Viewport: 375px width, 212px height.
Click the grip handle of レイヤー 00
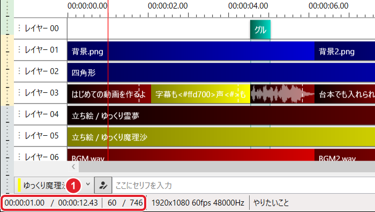point(19,28)
